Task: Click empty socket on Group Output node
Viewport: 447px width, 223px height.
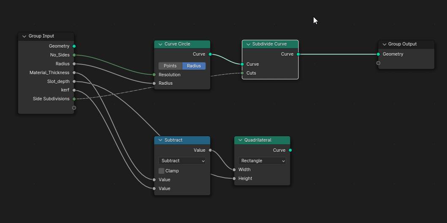Action: pyautogui.click(x=378, y=63)
